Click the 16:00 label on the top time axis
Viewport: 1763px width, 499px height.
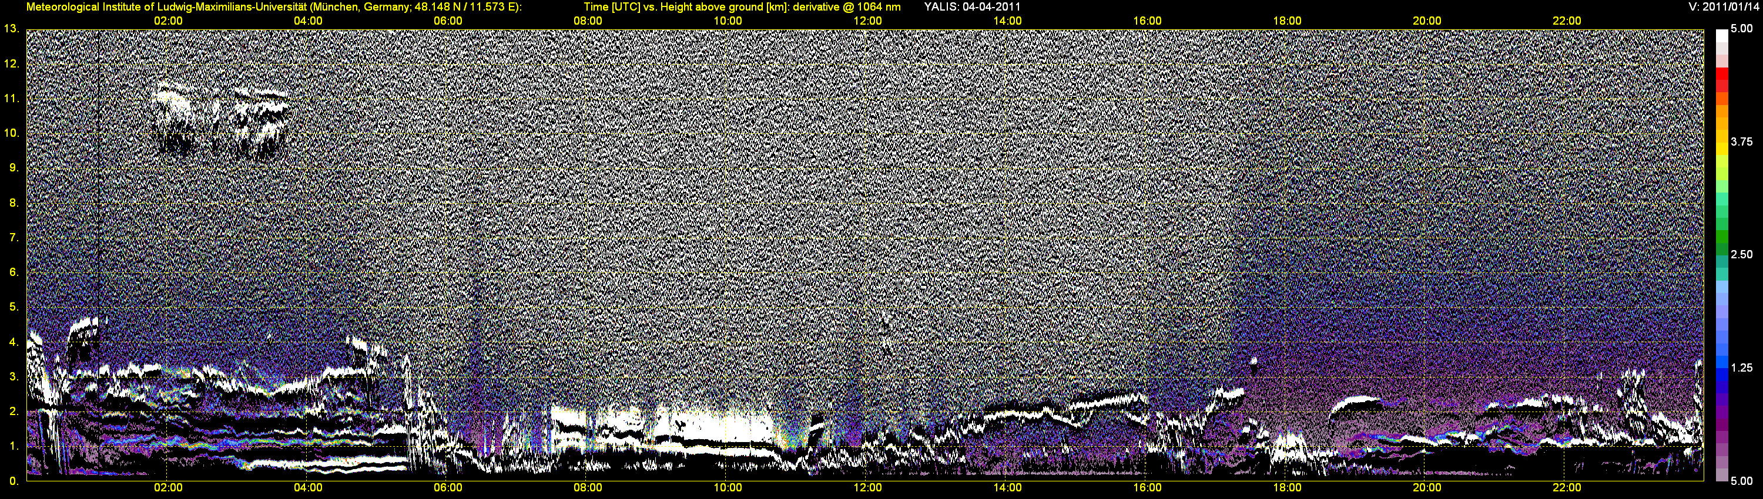pyautogui.click(x=1147, y=21)
